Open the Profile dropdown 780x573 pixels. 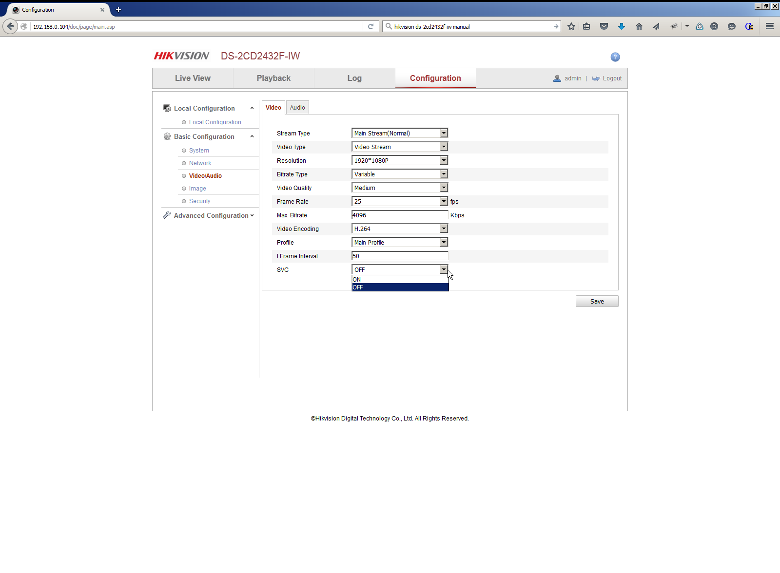(400, 242)
